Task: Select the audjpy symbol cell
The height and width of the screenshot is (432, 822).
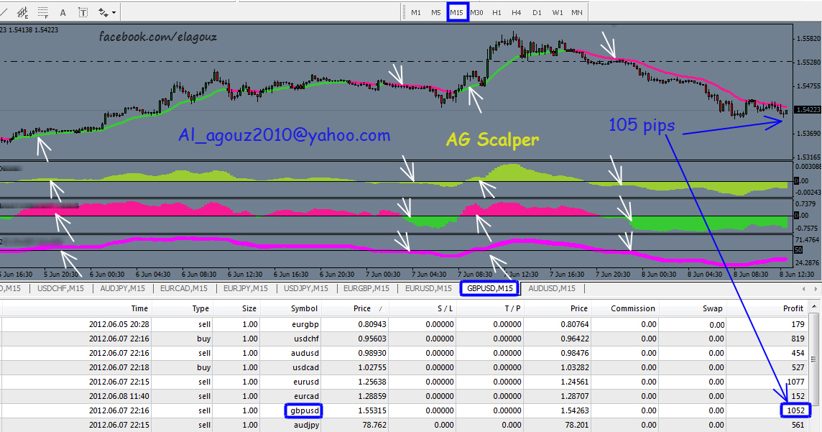Action: (307, 426)
